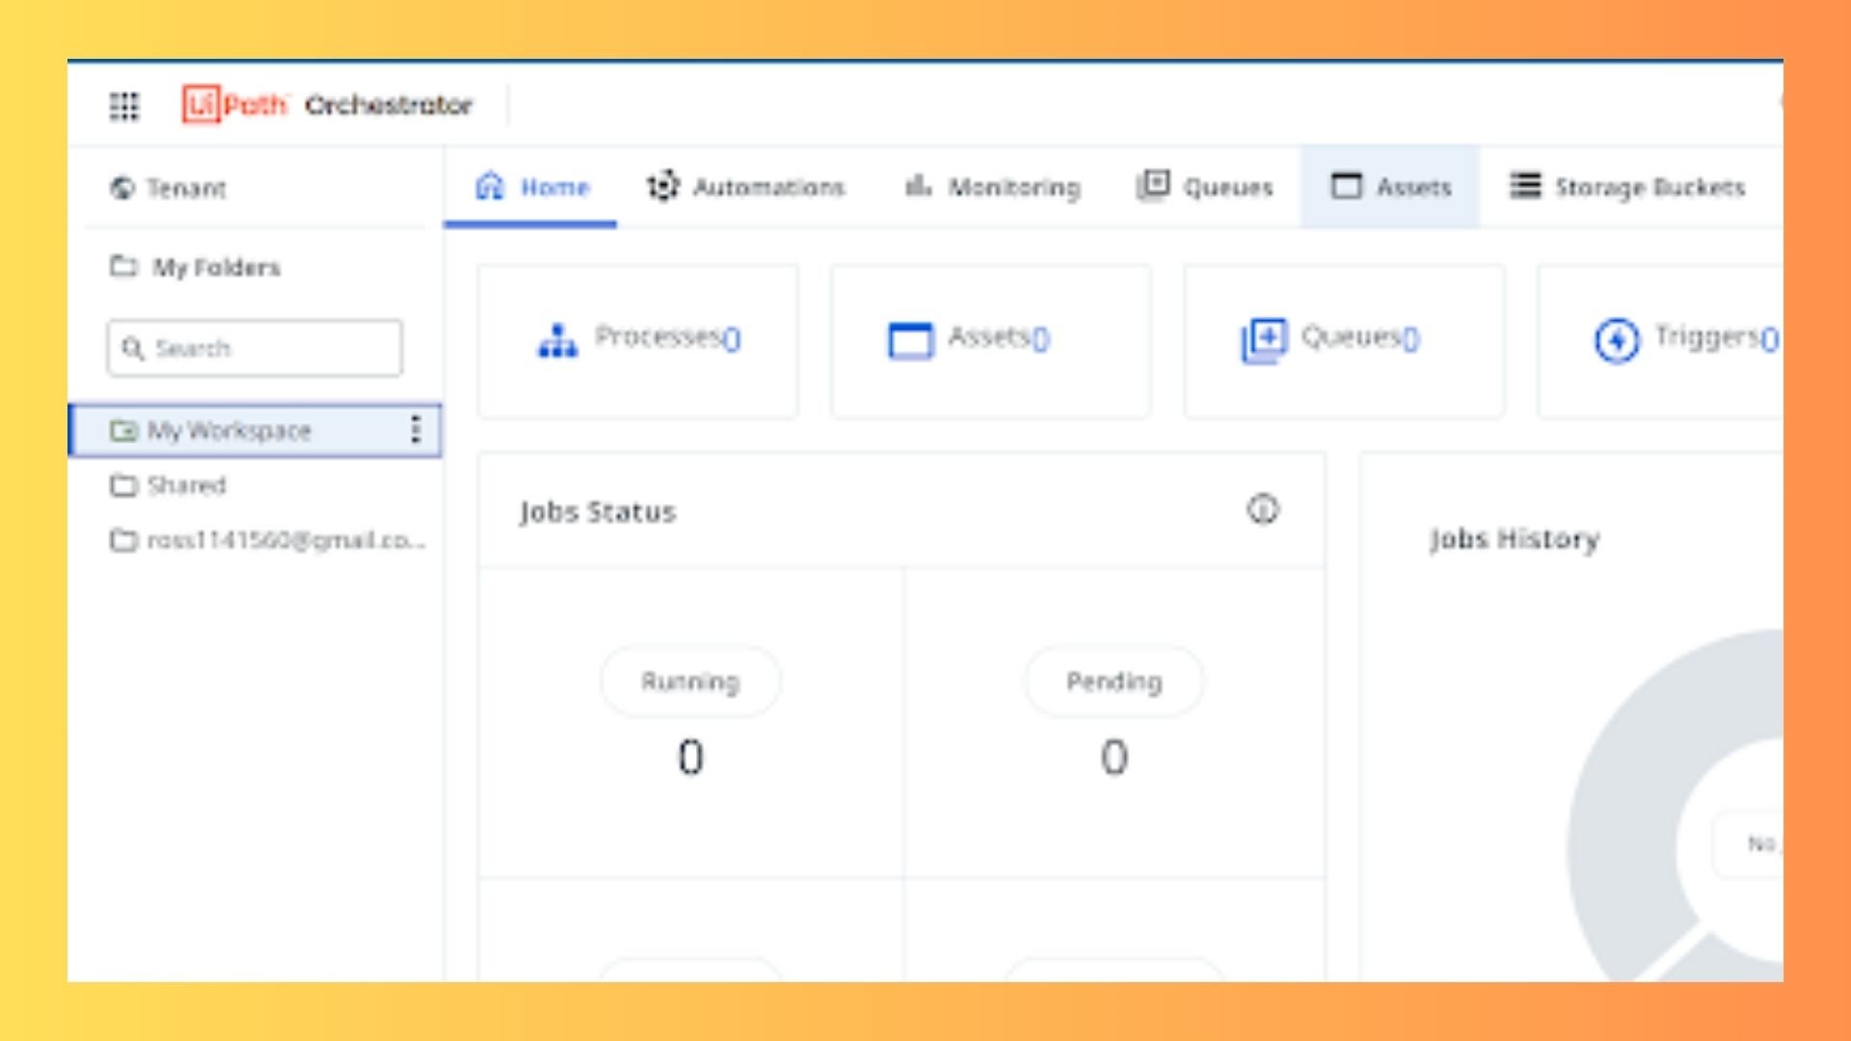Screen dimensions: 1851x1041
Task: Open the Queues card icon
Action: point(1265,339)
